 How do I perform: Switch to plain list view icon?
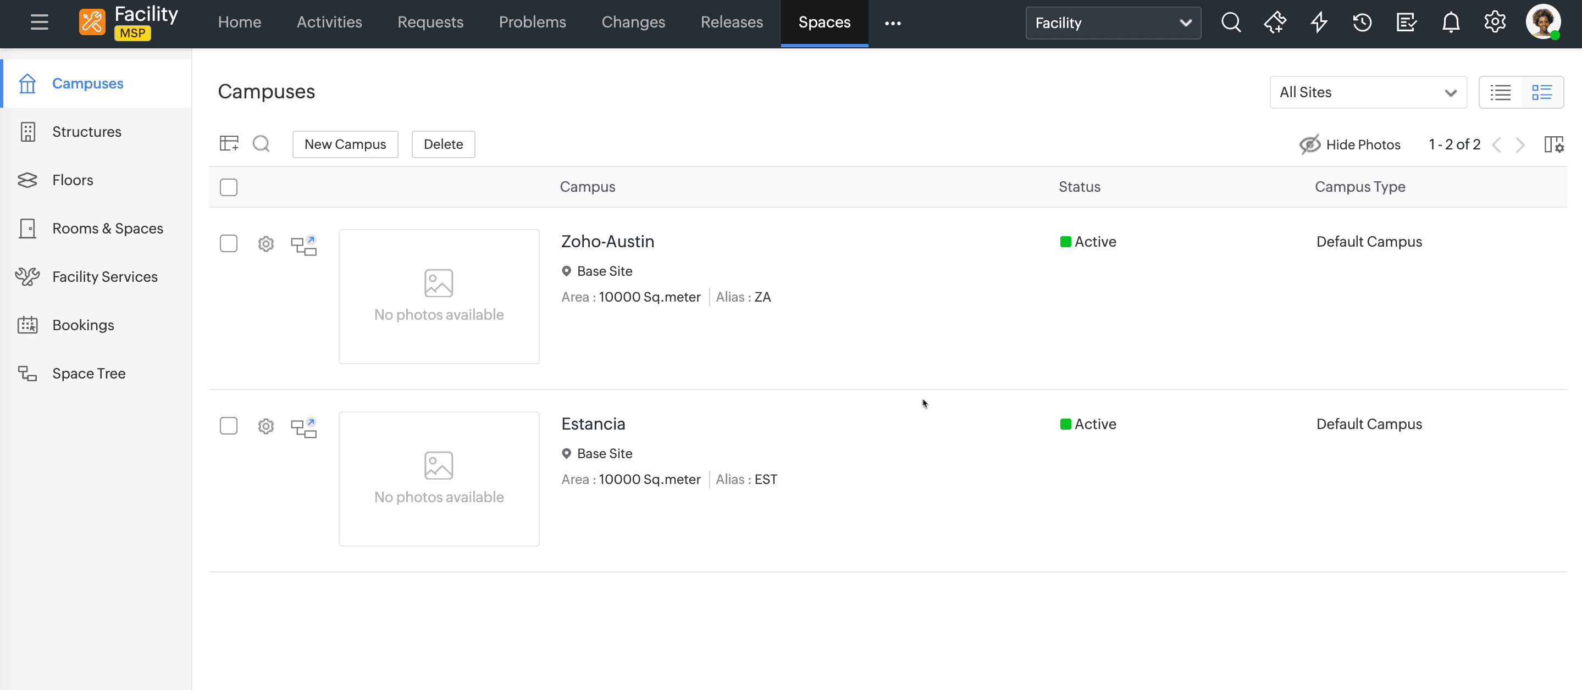(x=1500, y=93)
